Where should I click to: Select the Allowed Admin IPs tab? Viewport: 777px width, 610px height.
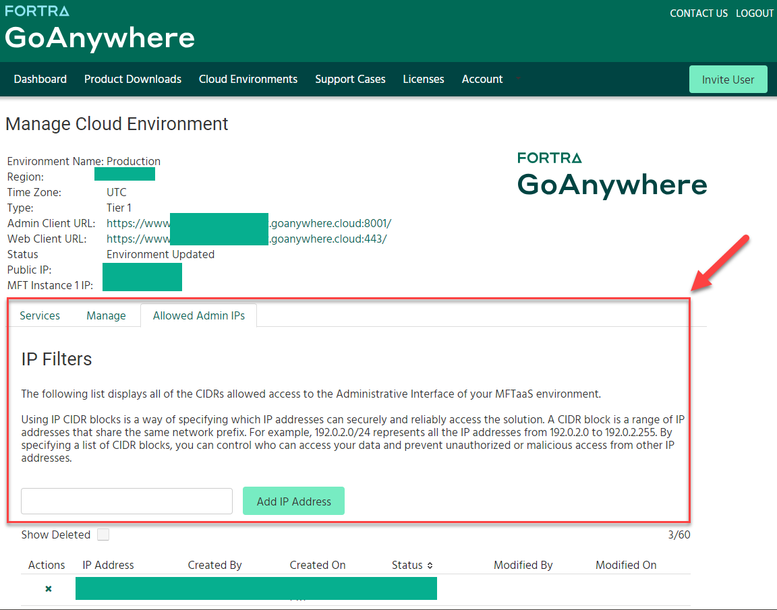(x=198, y=315)
